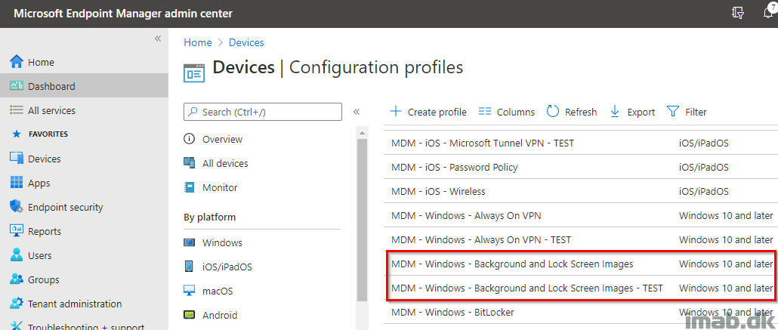Click the Home house icon in sidebar

17,62
